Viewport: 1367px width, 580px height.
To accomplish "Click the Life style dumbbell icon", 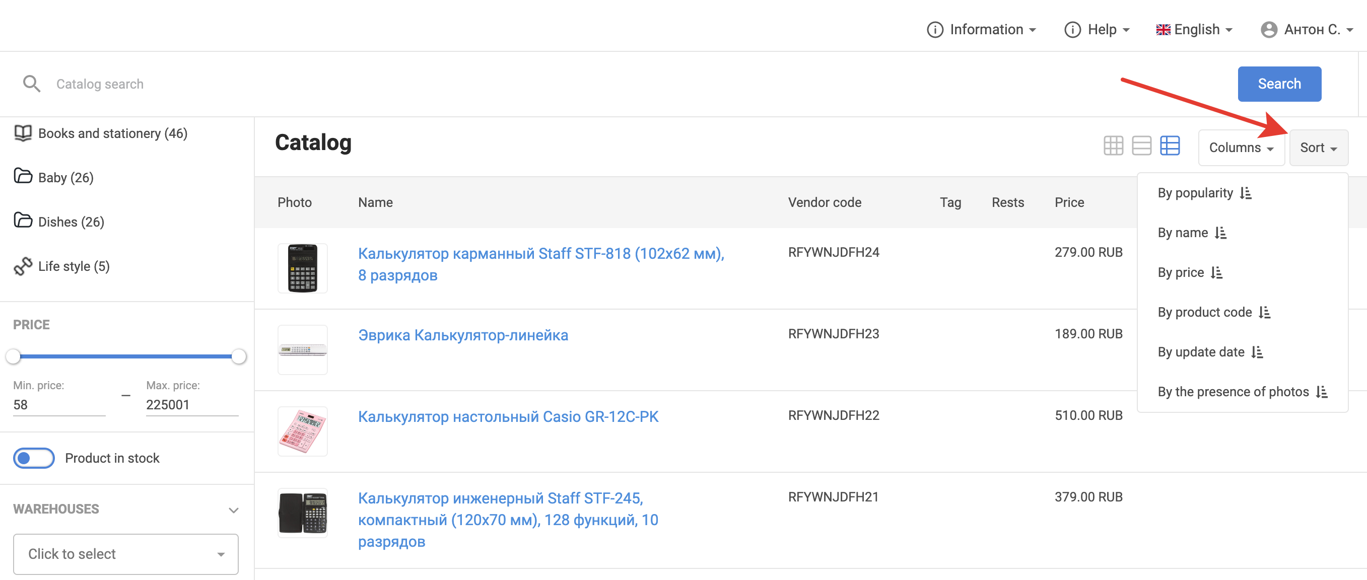I will [x=23, y=266].
